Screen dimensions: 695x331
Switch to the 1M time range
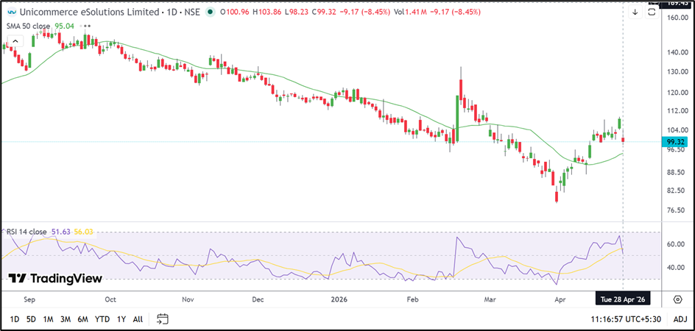[48, 318]
